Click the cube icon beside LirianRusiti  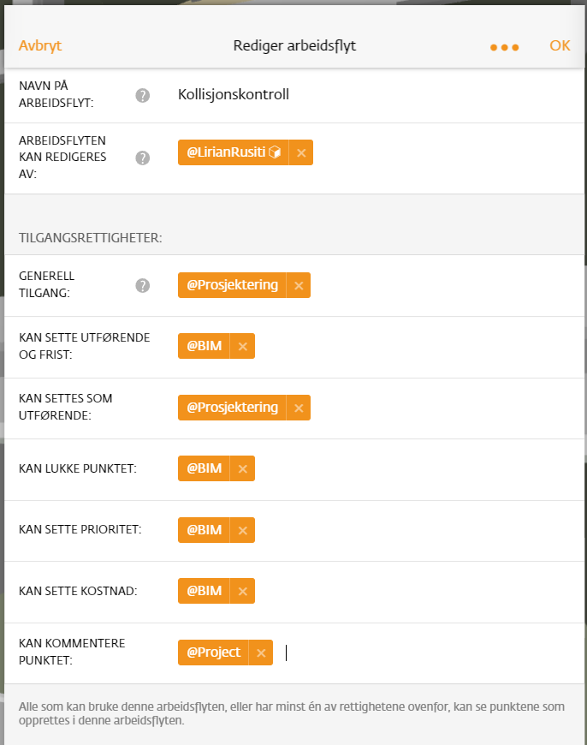[275, 152]
